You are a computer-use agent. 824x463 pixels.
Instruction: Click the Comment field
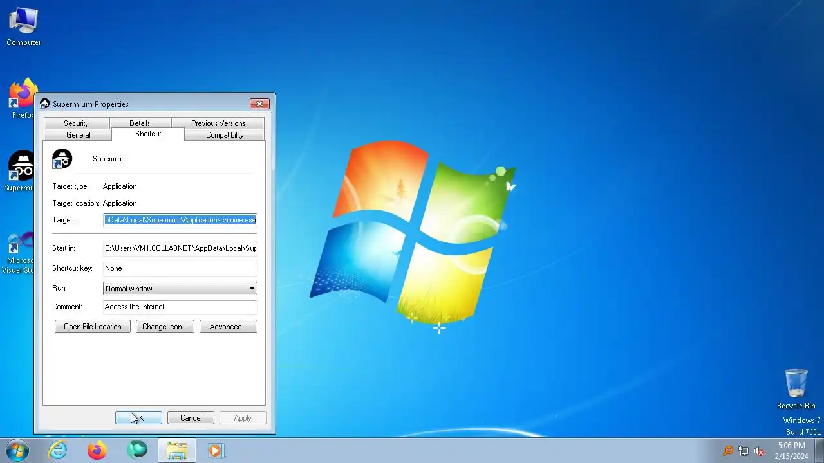[x=180, y=307]
